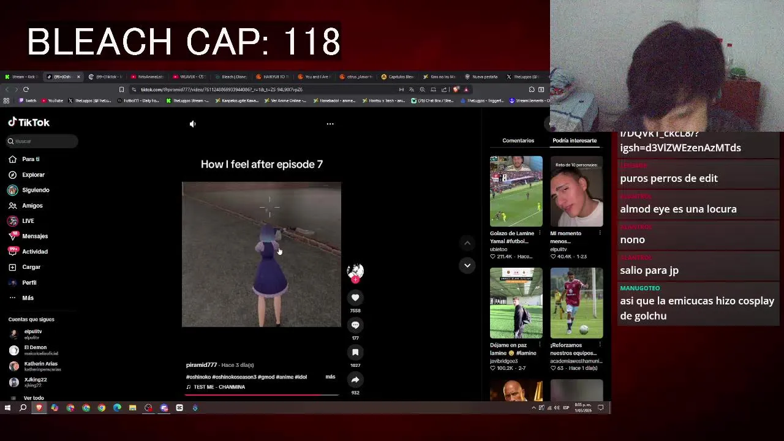Open the Mi momento menos thumbnail
Image resolution: width=784 pixels, height=441 pixels.
[576, 191]
